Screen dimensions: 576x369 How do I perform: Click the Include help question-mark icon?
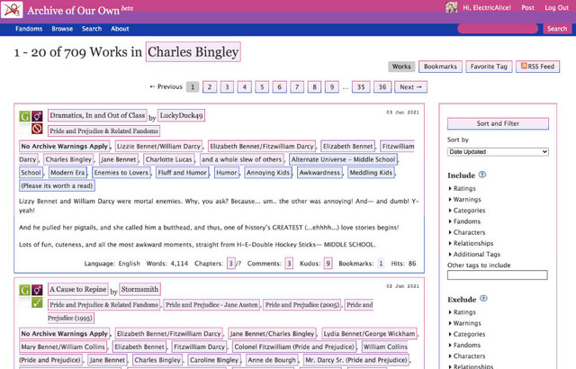pyautogui.click(x=482, y=175)
